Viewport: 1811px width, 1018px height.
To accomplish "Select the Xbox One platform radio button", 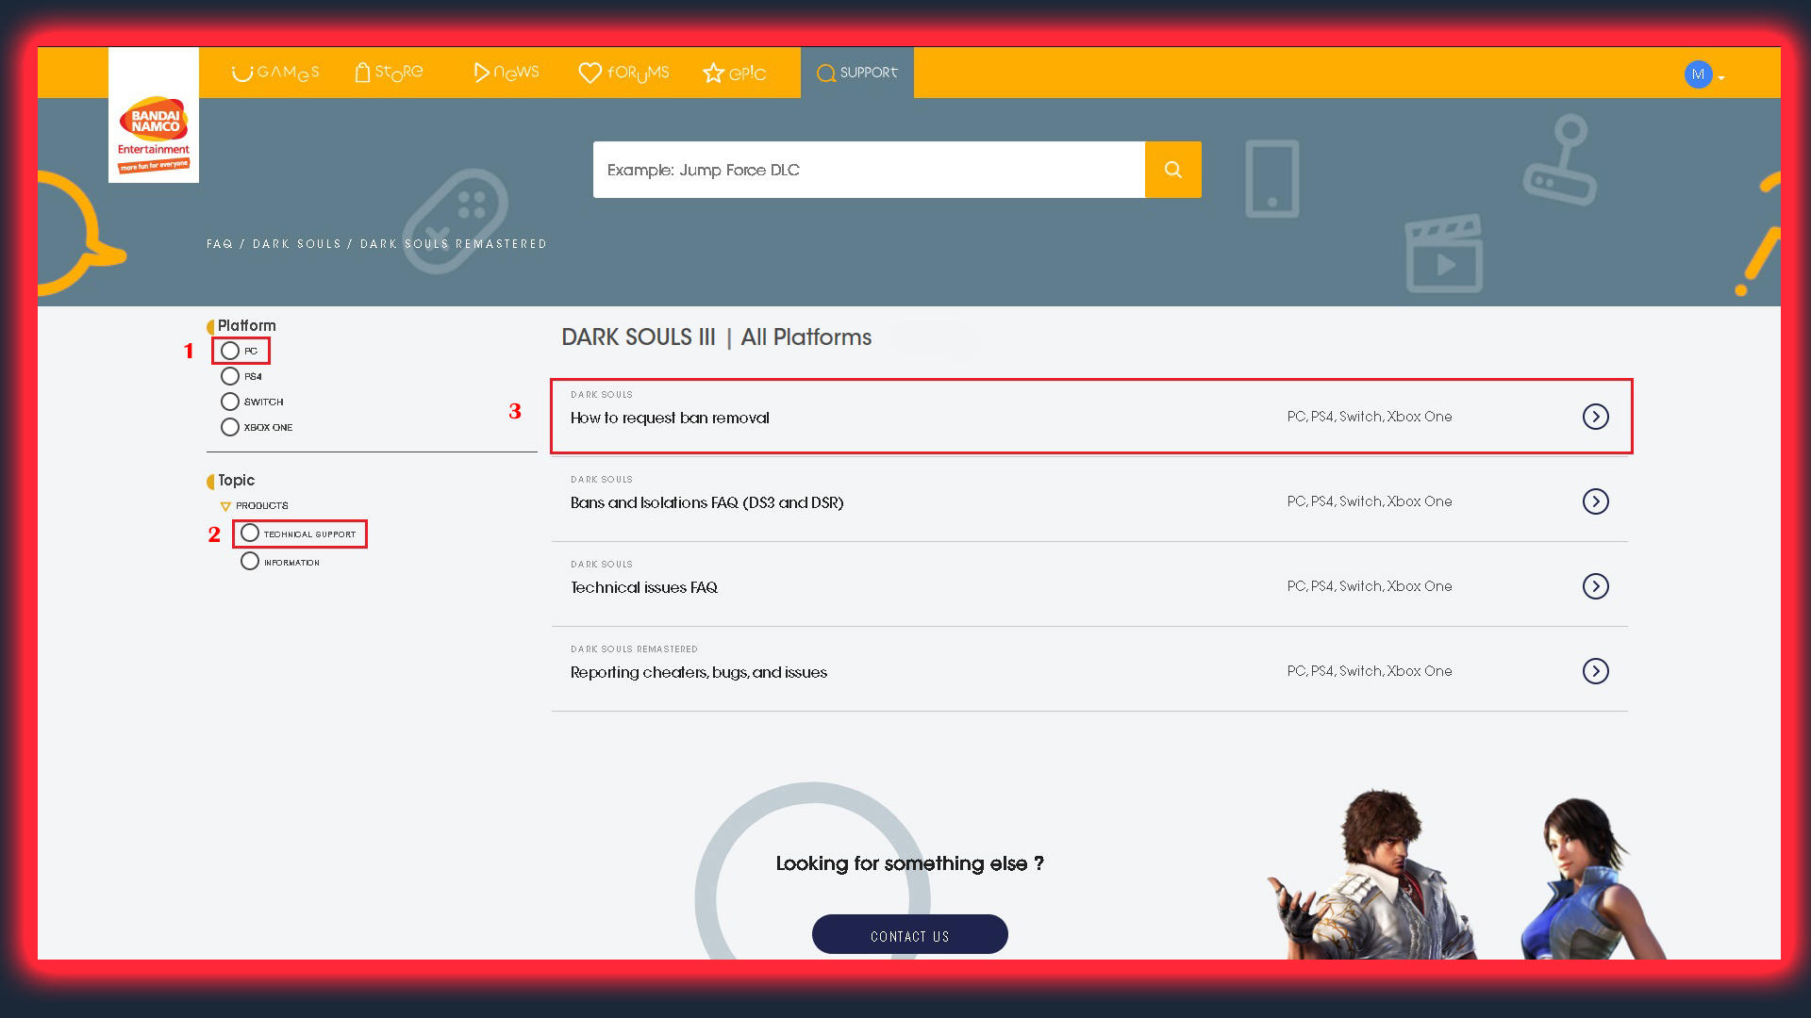I will [x=230, y=427].
